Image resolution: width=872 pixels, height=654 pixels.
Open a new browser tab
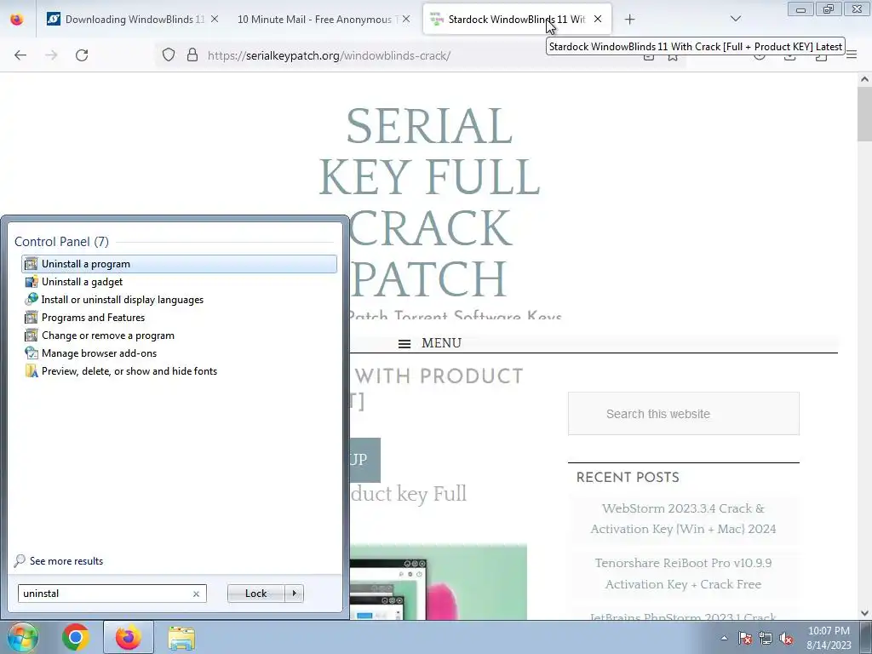point(629,20)
